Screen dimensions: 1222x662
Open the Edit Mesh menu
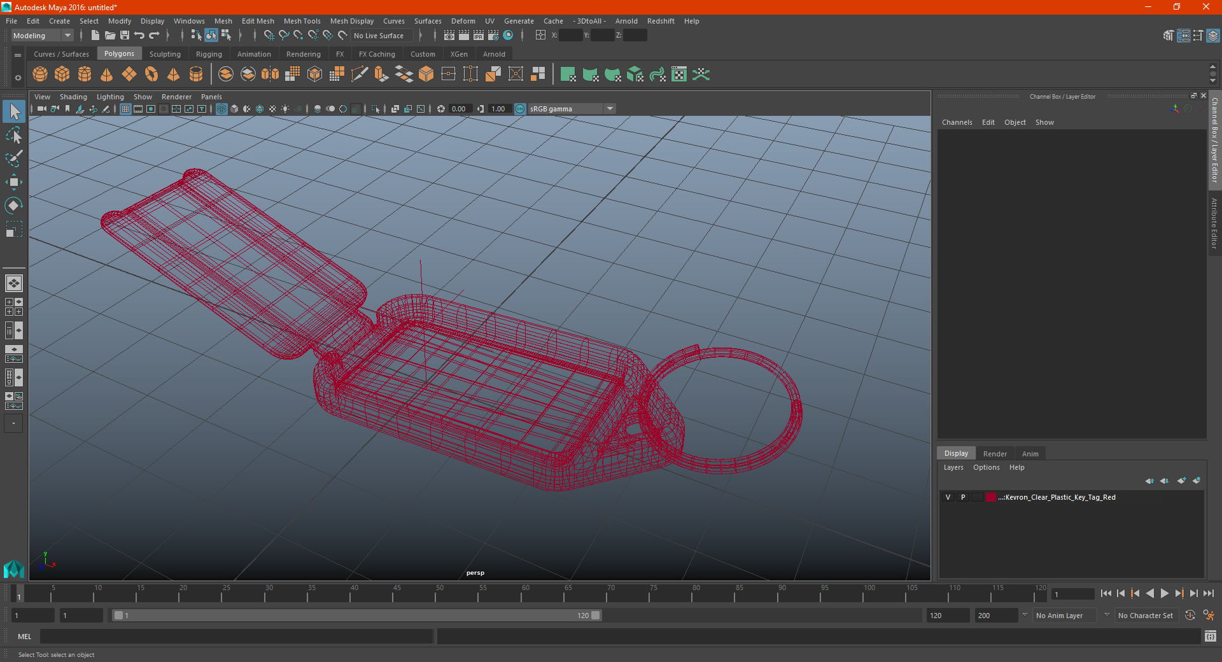(x=258, y=21)
